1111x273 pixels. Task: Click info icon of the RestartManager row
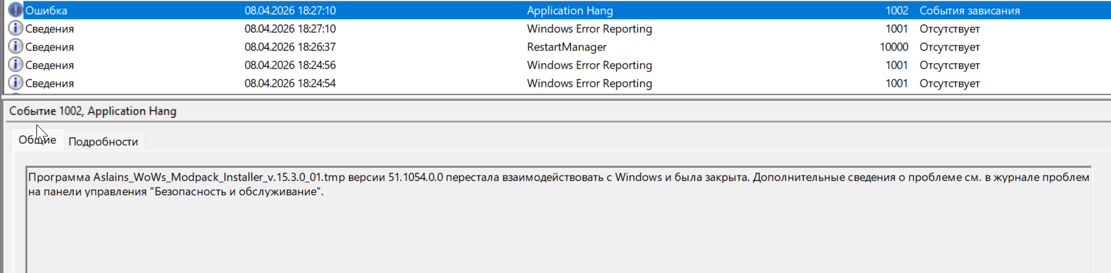15,47
